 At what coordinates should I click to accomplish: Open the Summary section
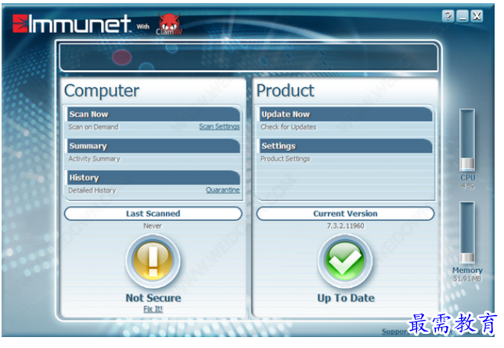[x=153, y=146]
